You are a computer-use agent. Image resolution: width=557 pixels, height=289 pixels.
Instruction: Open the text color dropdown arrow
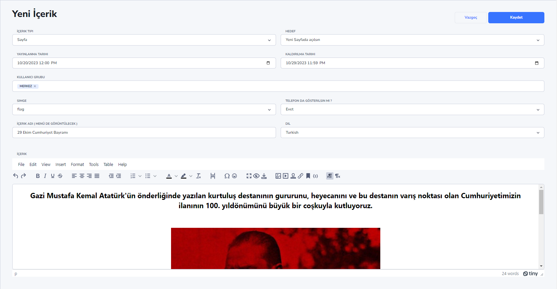pos(176,176)
